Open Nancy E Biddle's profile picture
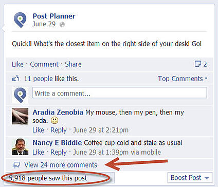Screen dimensions: 218x187 click(x=20, y=147)
